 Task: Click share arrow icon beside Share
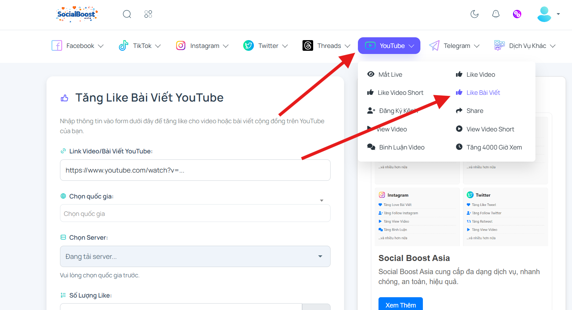(x=459, y=110)
